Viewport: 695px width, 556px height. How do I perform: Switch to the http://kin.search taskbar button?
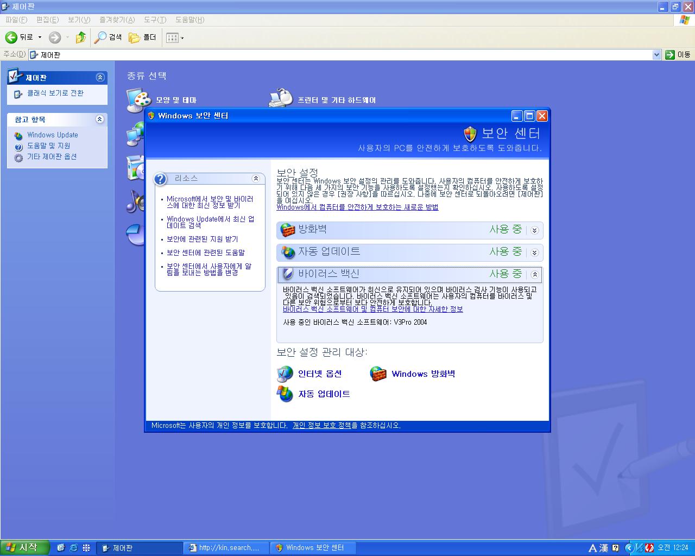click(226, 548)
